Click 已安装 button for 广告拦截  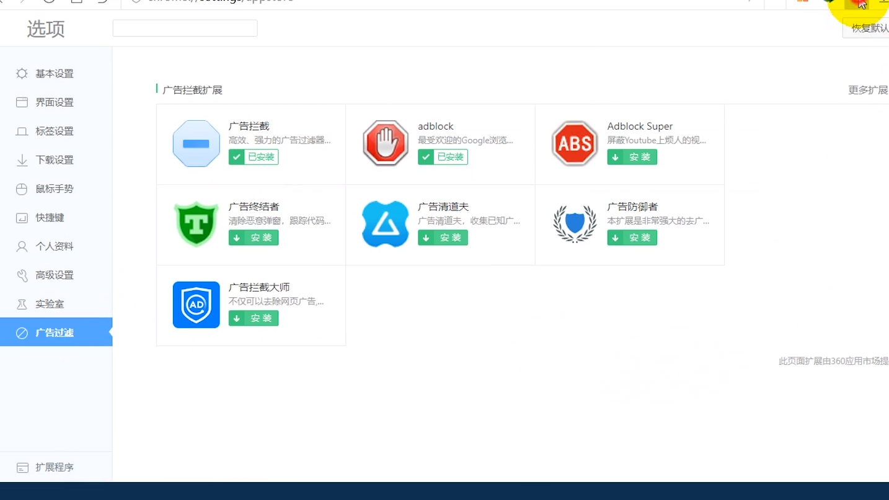[254, 157]
